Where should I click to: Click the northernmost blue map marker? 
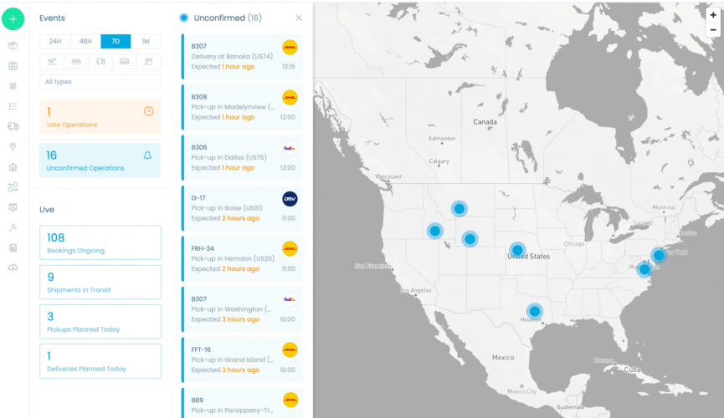pos(459,208)
